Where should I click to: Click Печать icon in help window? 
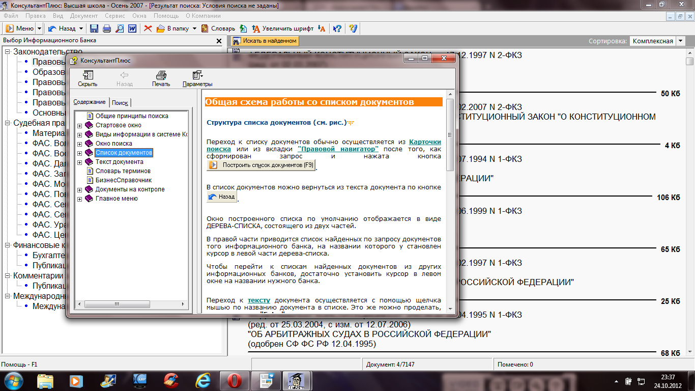161,78
